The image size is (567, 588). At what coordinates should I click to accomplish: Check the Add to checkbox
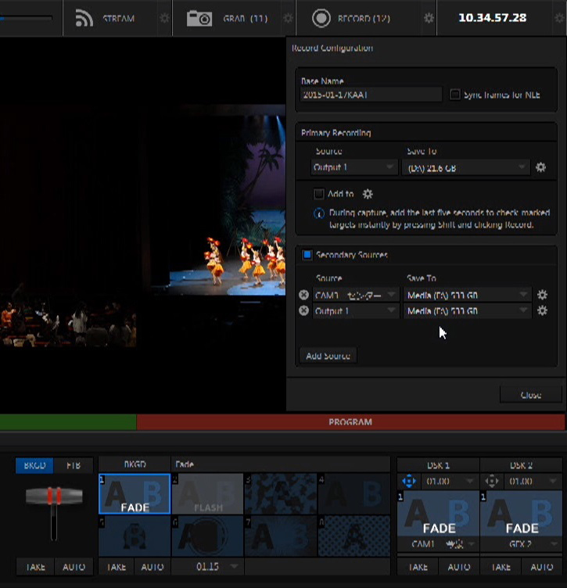[318, 194]
